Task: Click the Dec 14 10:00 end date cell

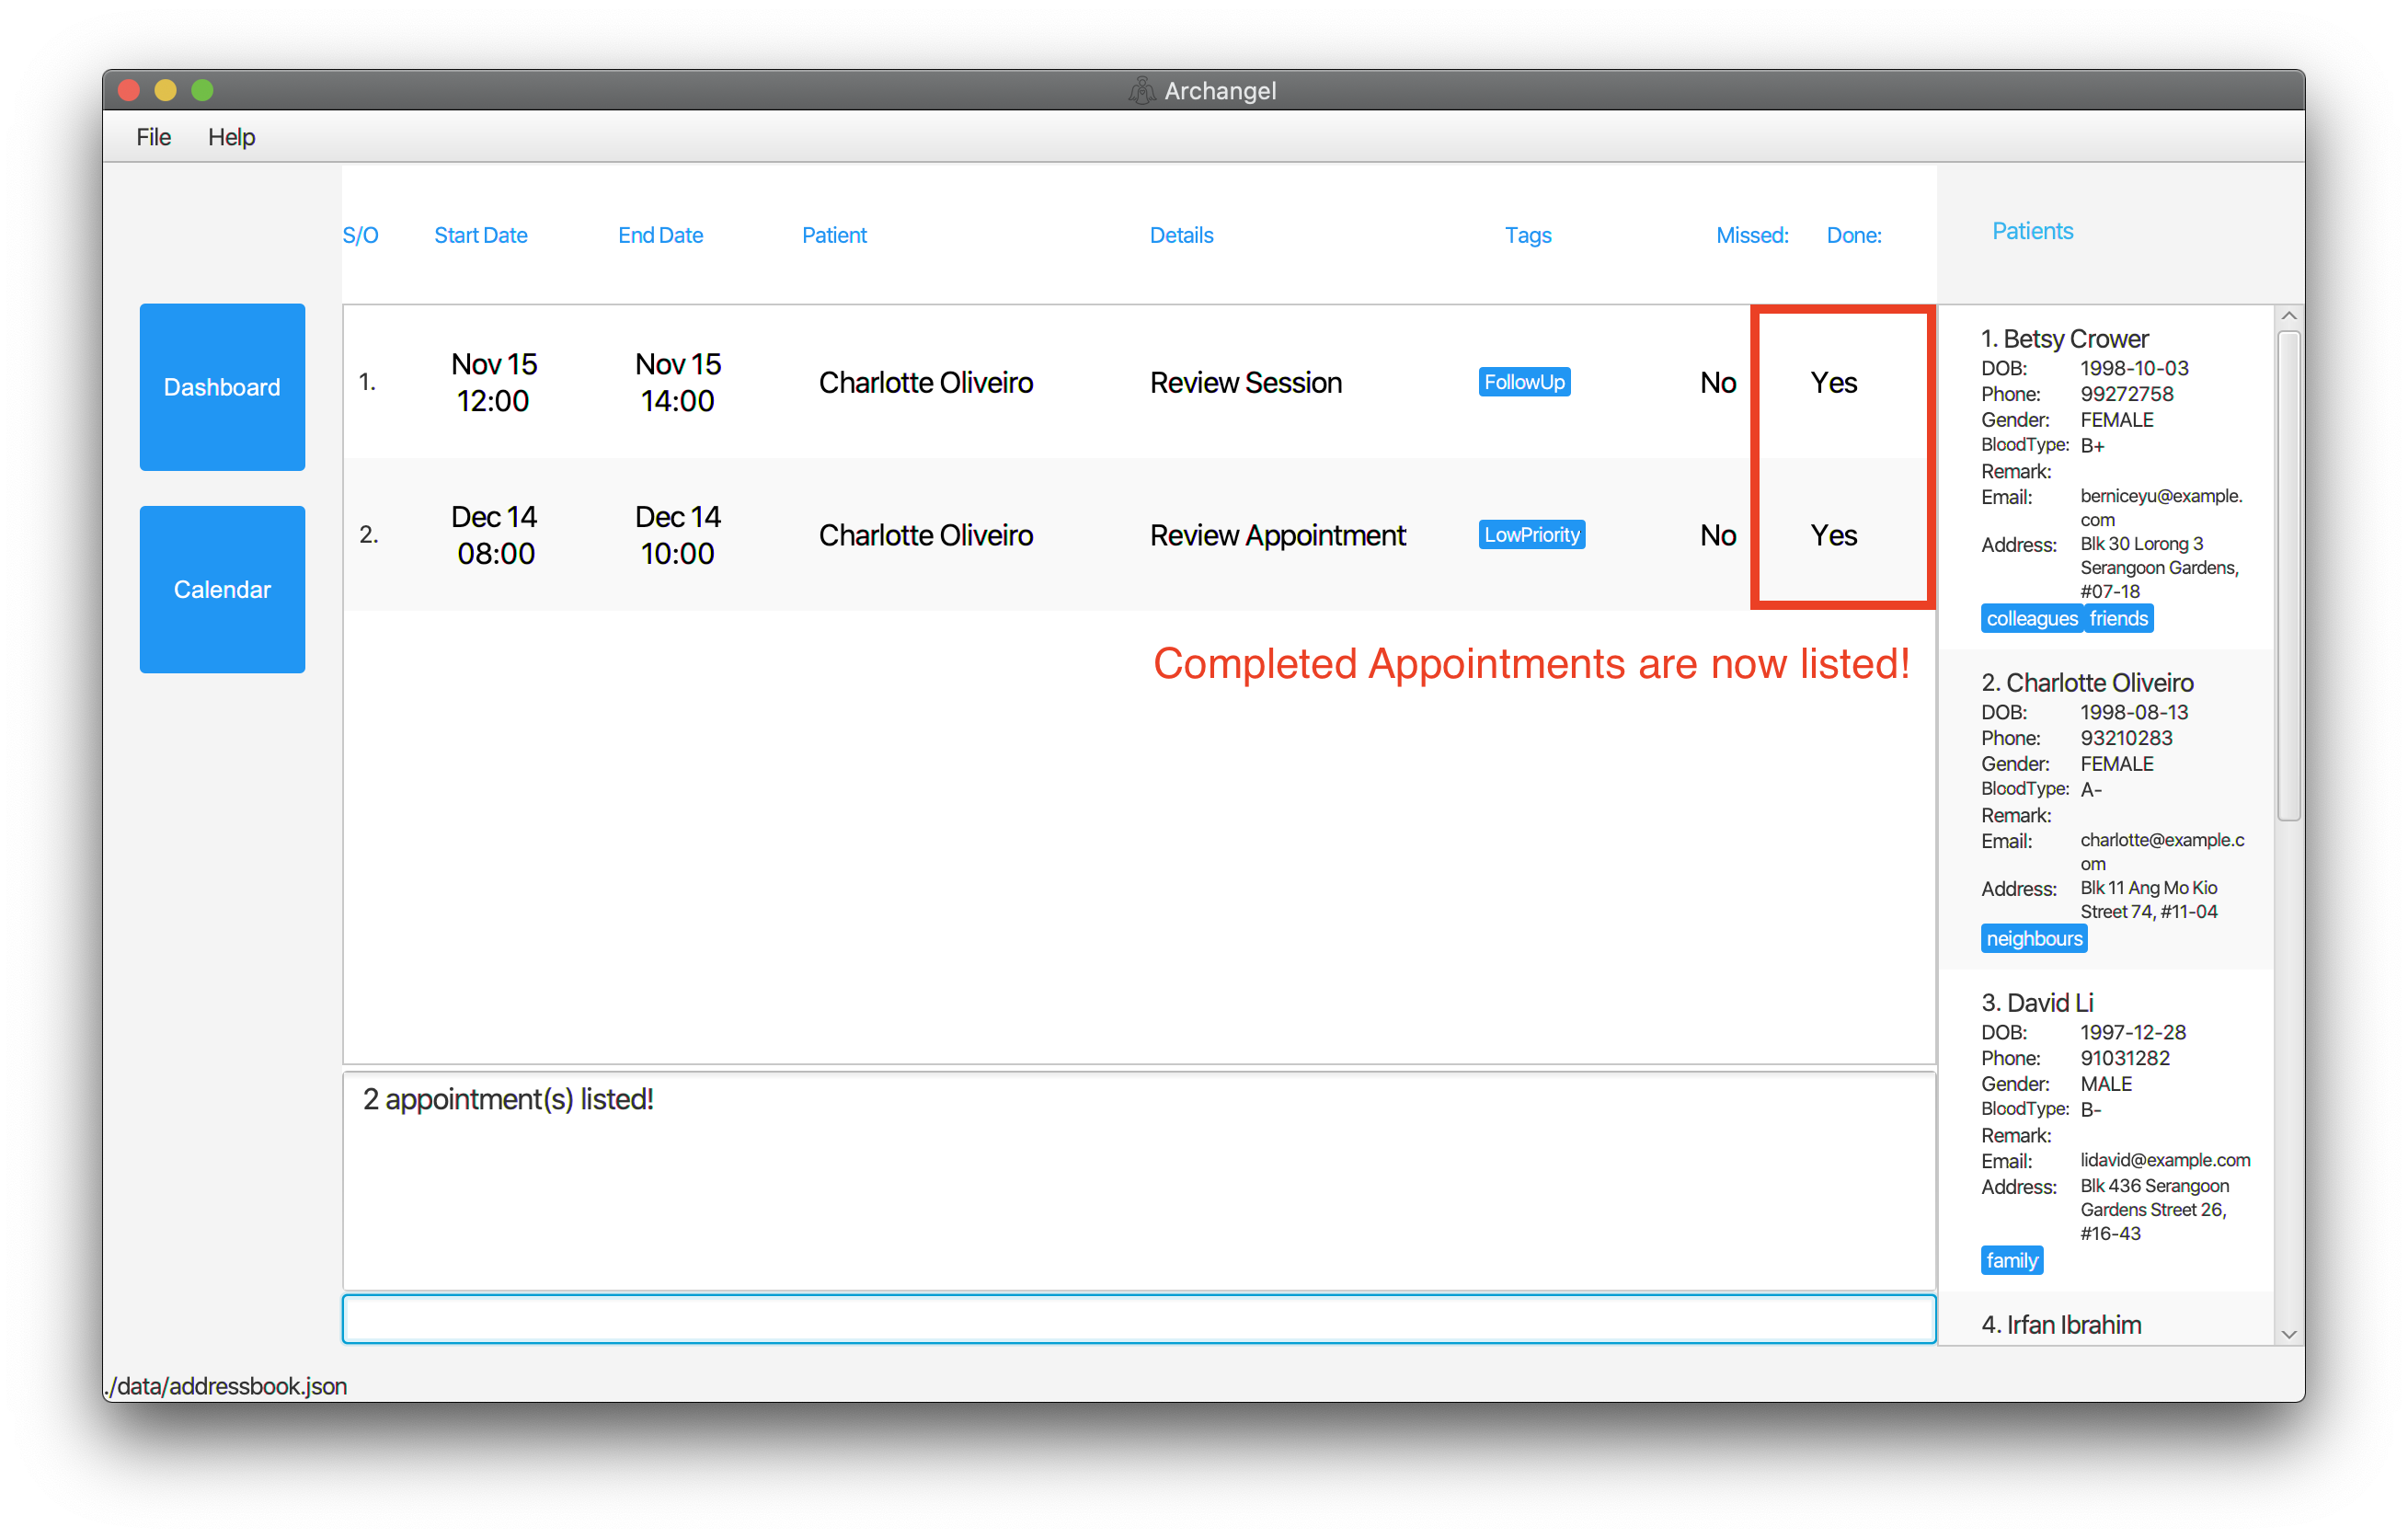Action: pos(678,535)
